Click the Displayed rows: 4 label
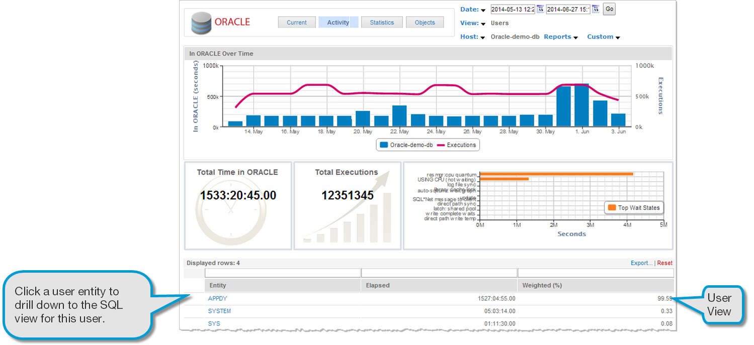 [x=213, y=263]
